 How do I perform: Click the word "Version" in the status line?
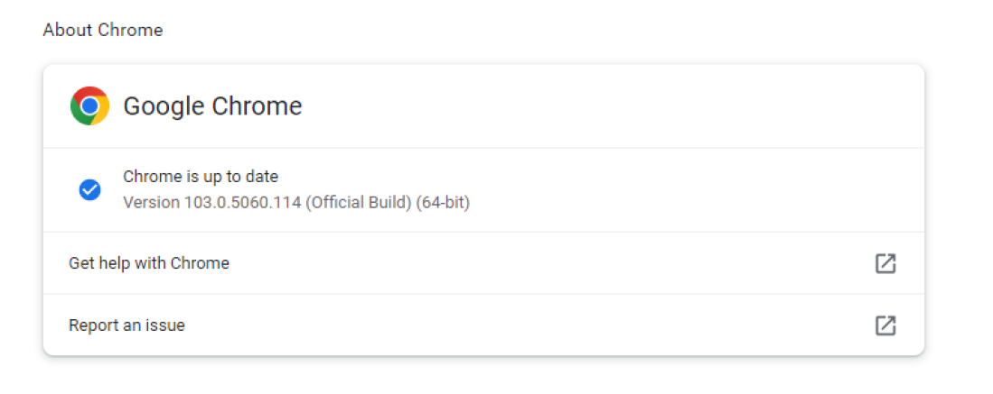[151, 202]
